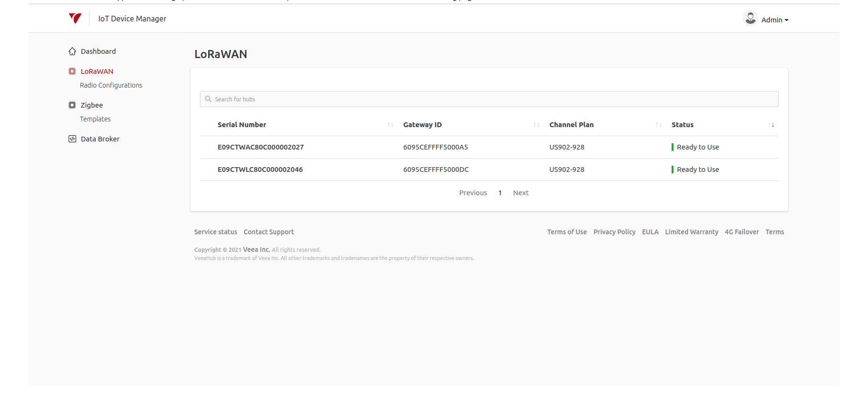This screenshot has width=851, height=399.
Task: Open the Terms footer link
Action: (775, 232)
